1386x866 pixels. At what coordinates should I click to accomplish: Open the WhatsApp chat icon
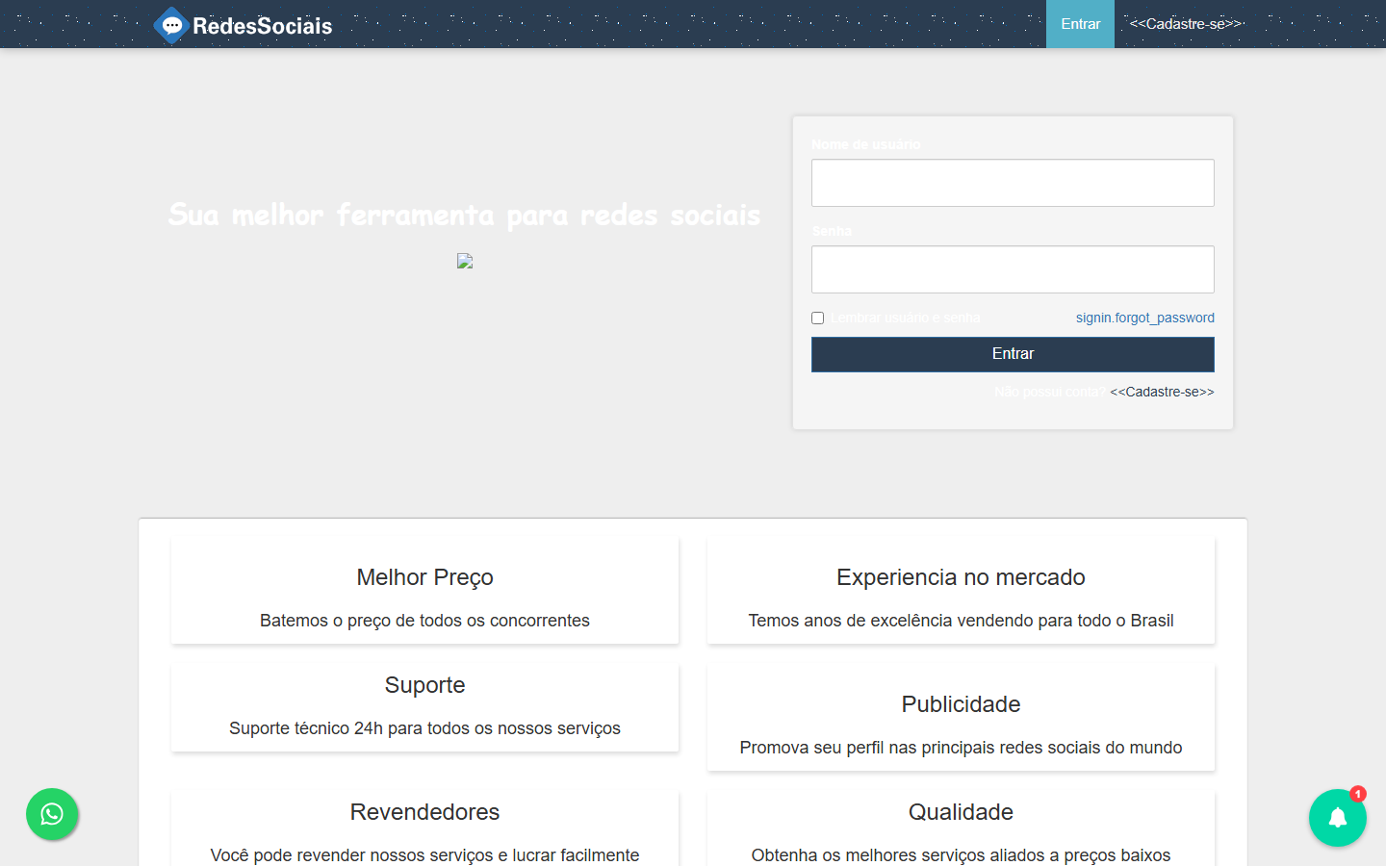pos(52,814)
